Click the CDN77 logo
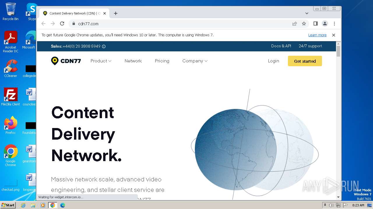 pyautogui.click(x=66, y=61)
